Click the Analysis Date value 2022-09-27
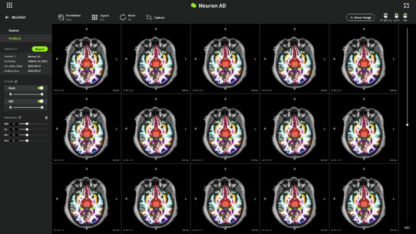The height and width of the screenshot is (234, 416). (34, 71)
